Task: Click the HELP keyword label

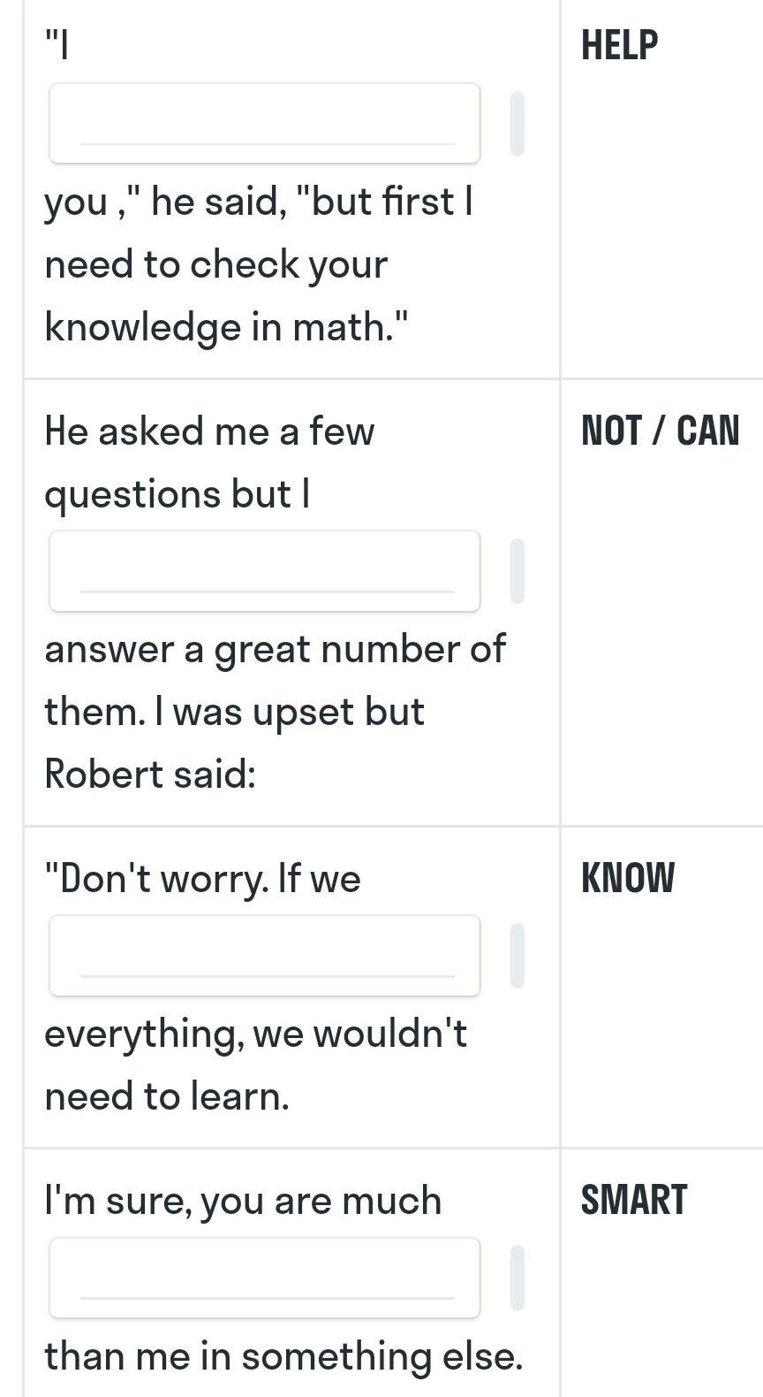Action: click(620, 45)
